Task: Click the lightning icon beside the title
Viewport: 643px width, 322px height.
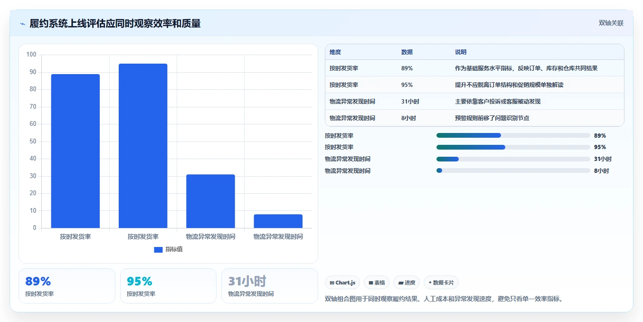Action: 22,24
